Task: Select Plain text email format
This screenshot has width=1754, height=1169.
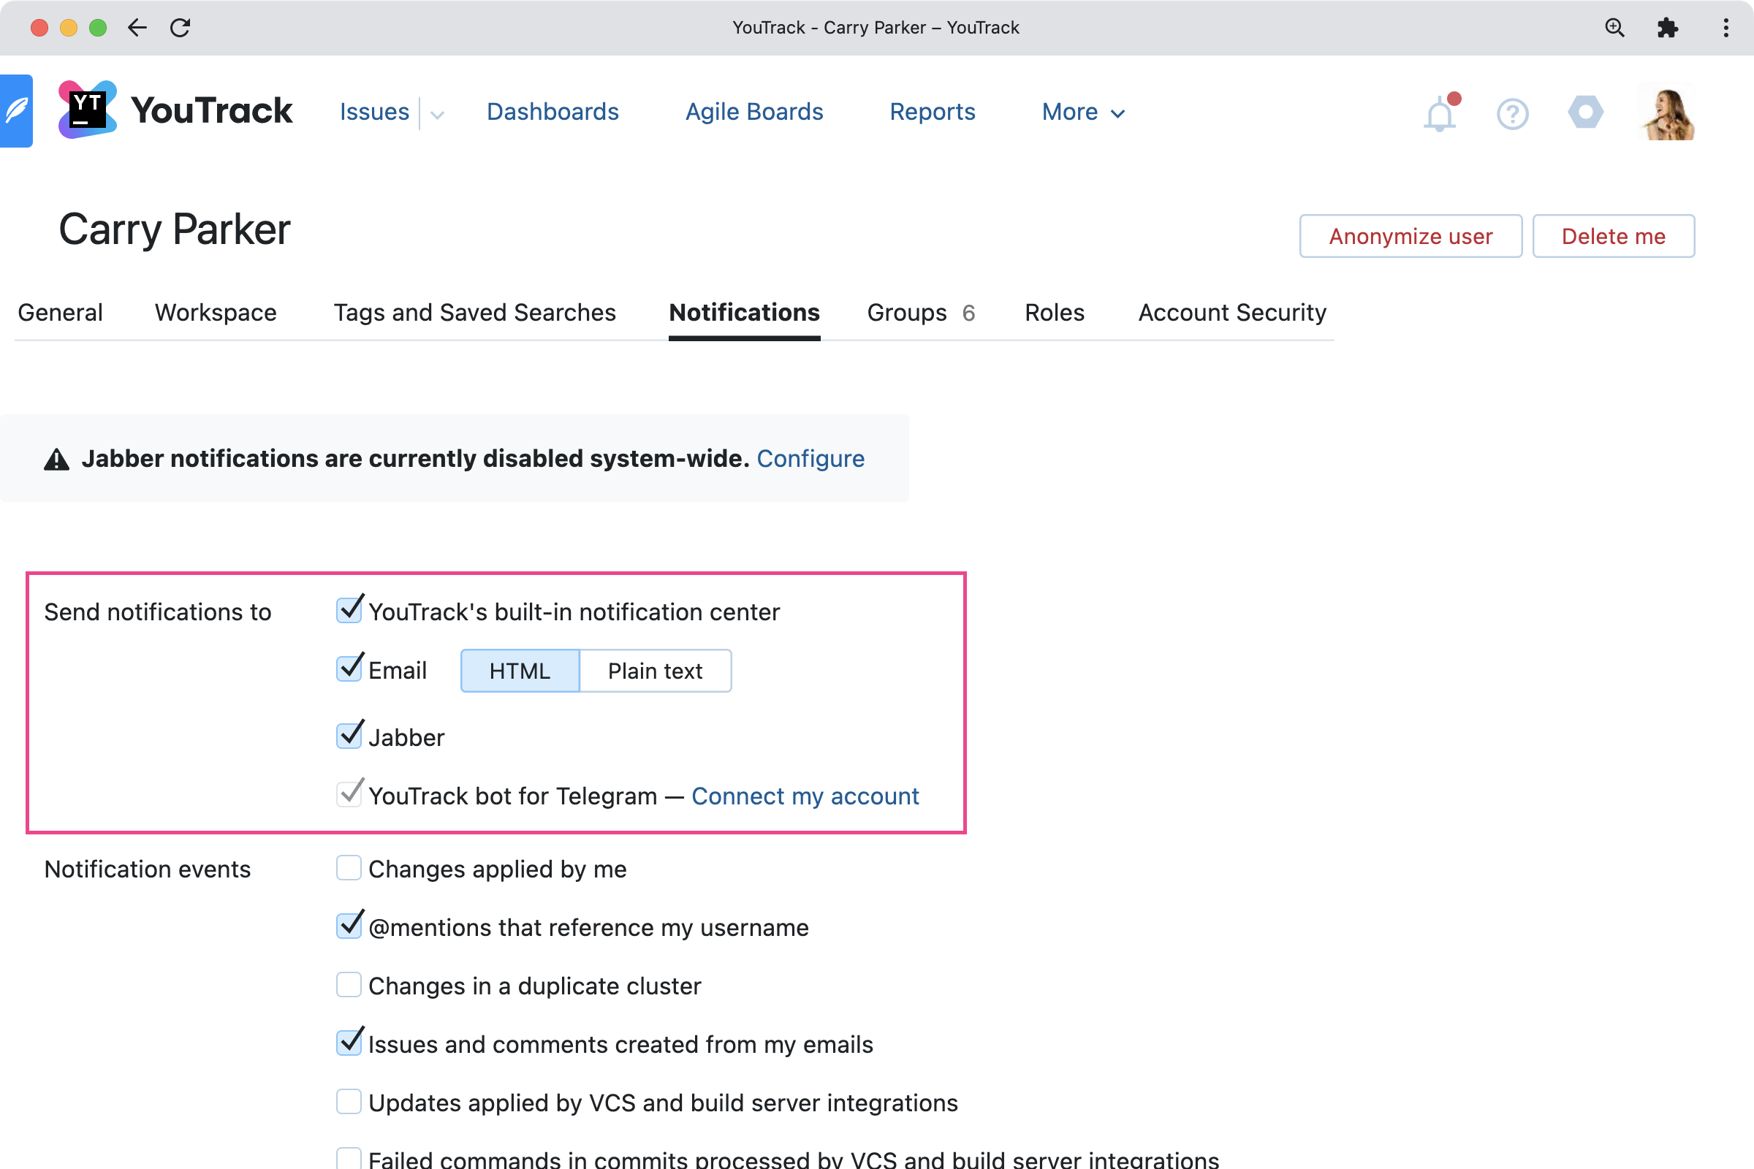Action: pyautogui.click(x=656, y=671)
